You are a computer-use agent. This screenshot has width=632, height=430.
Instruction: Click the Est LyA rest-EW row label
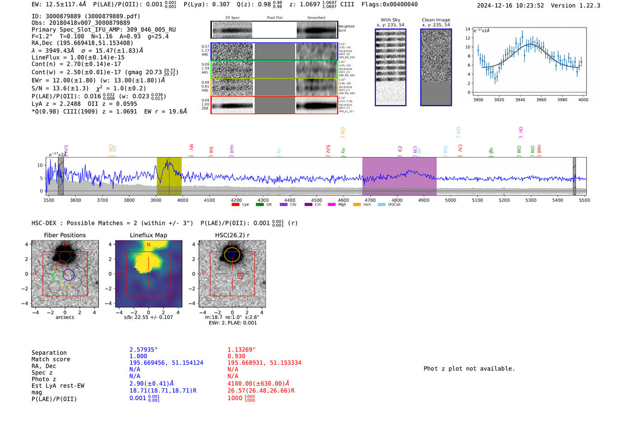click(x=58, y=386)
